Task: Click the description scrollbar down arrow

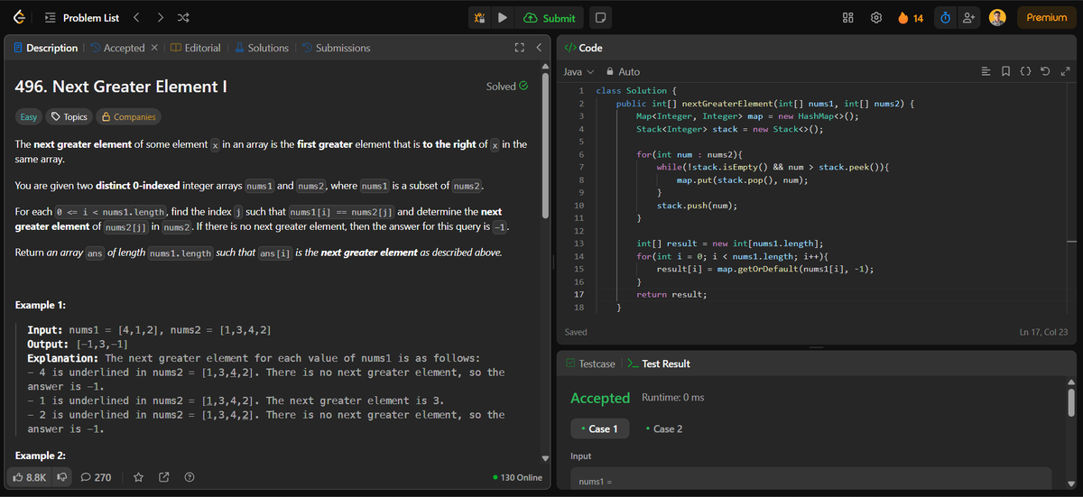Action: 545,457
